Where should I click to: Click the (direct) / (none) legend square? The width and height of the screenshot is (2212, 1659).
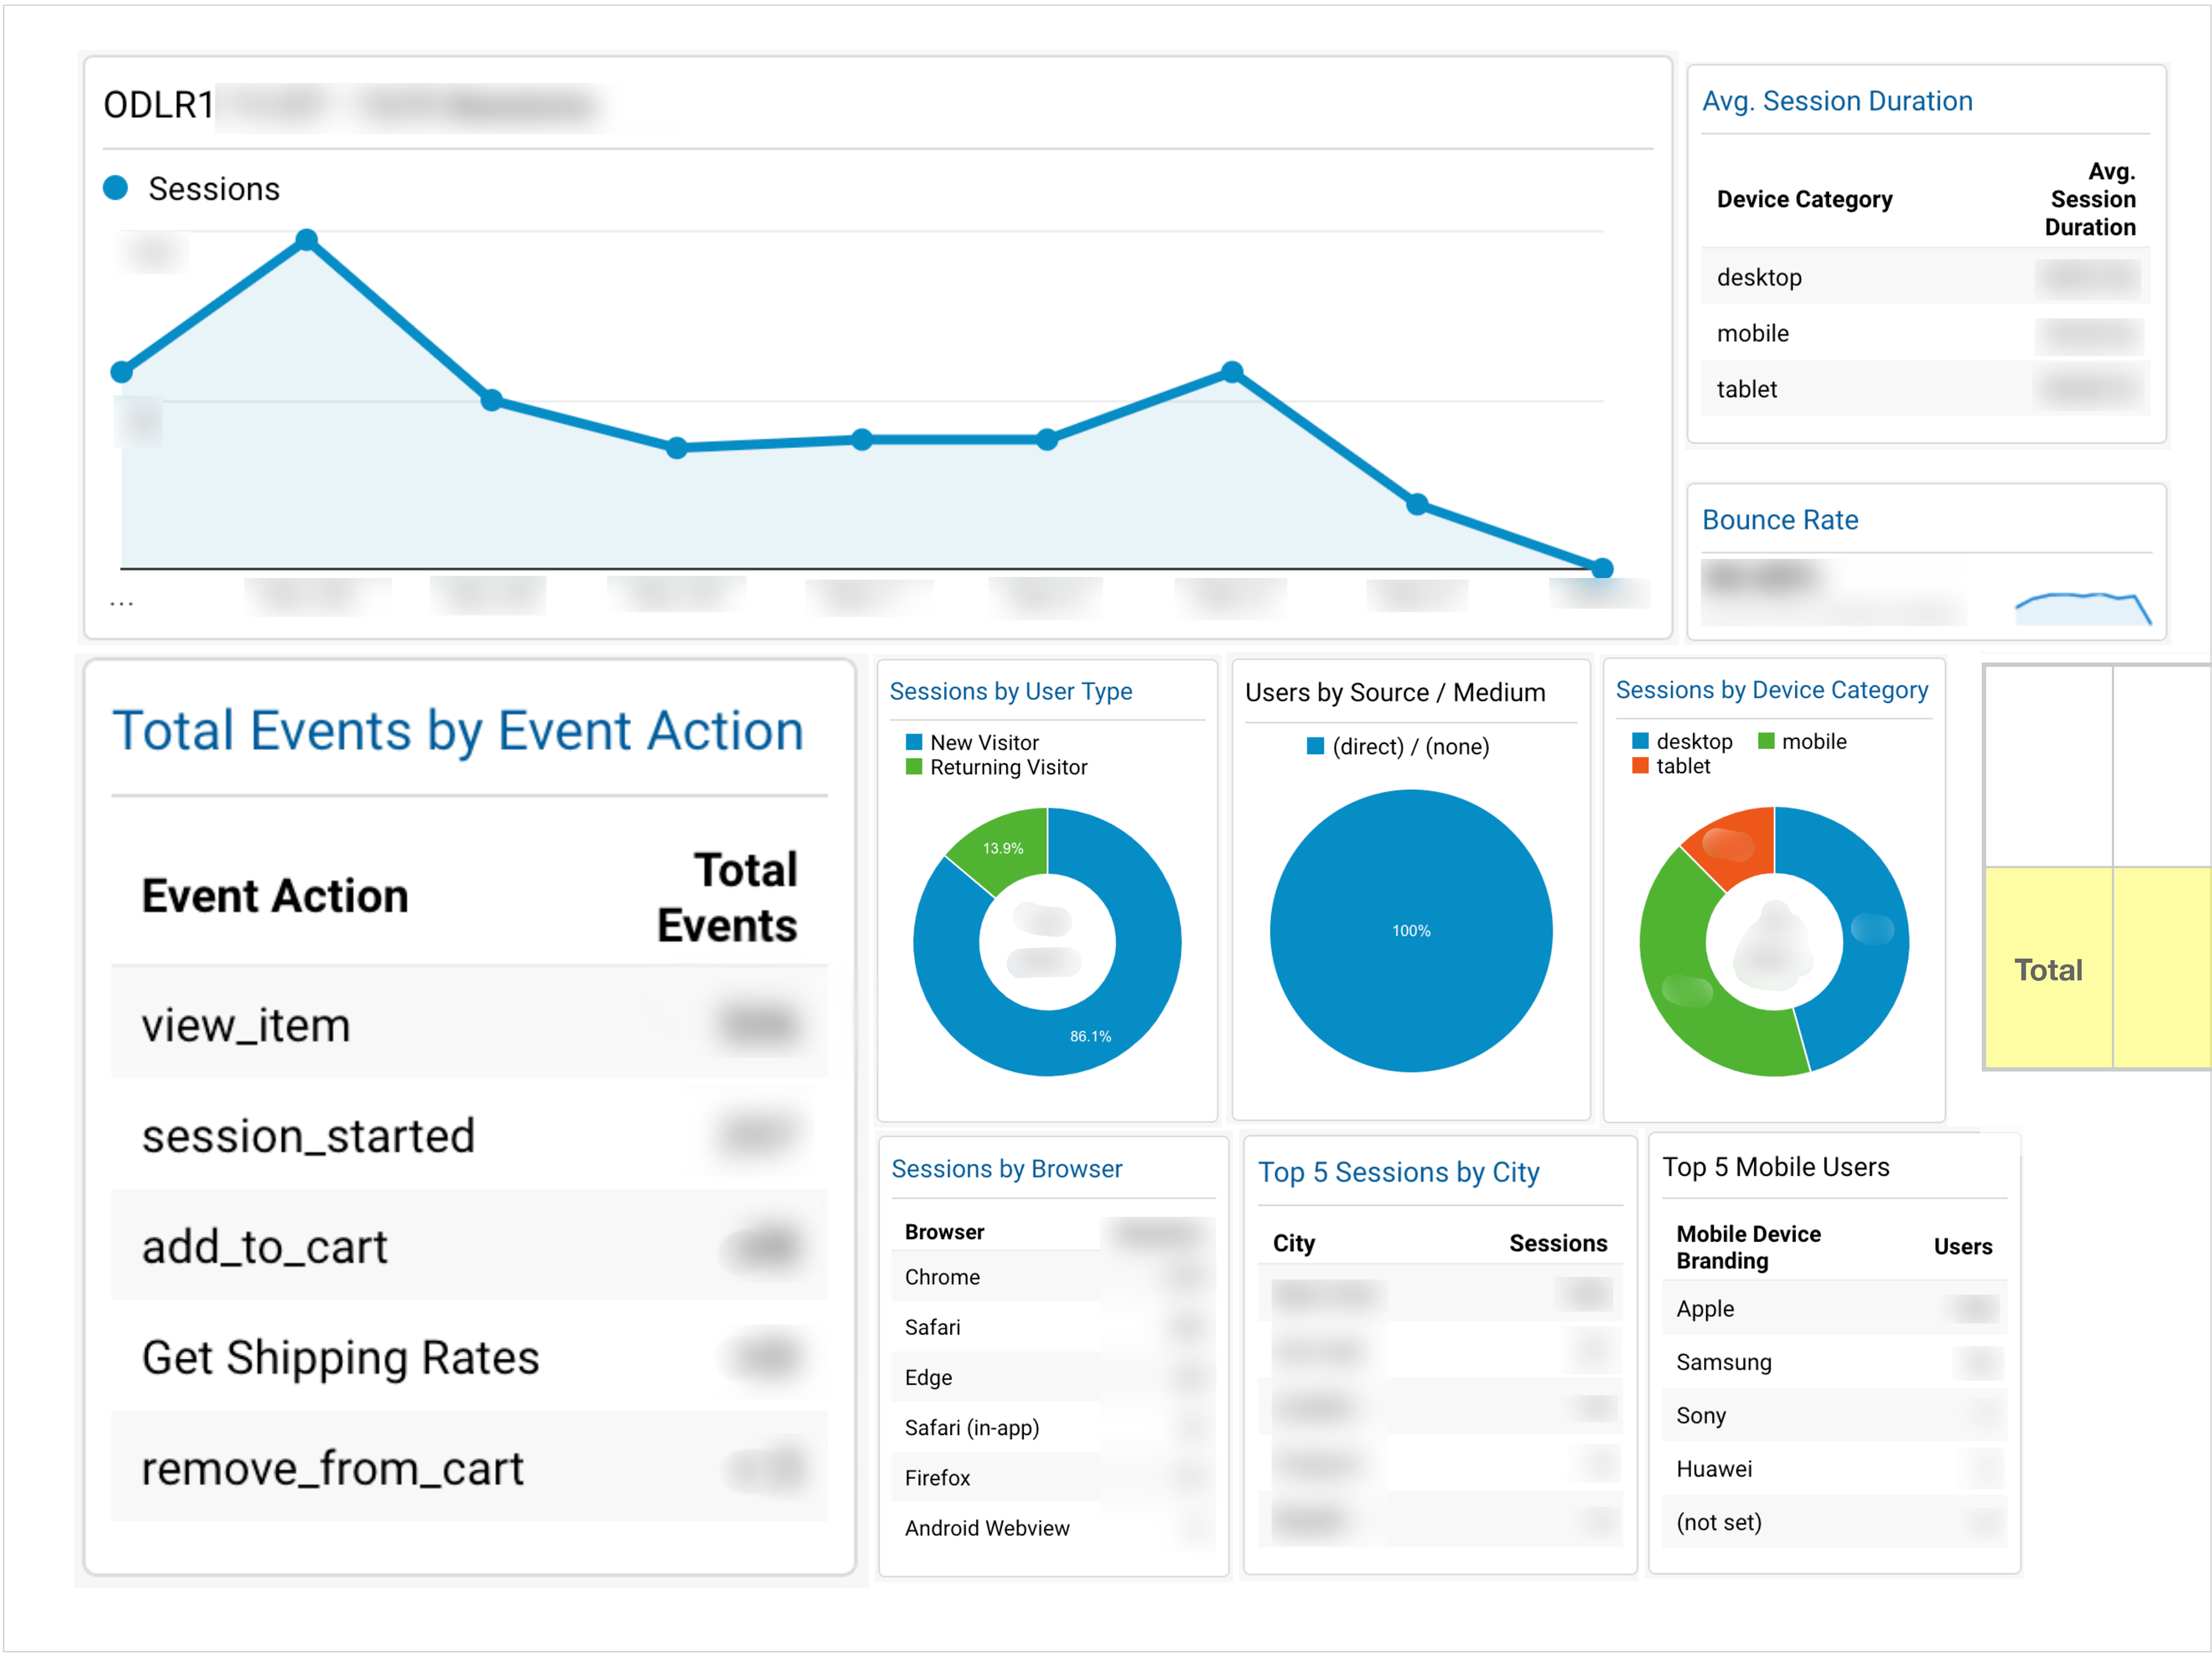pyautogui.click(x=1315, y=746)
